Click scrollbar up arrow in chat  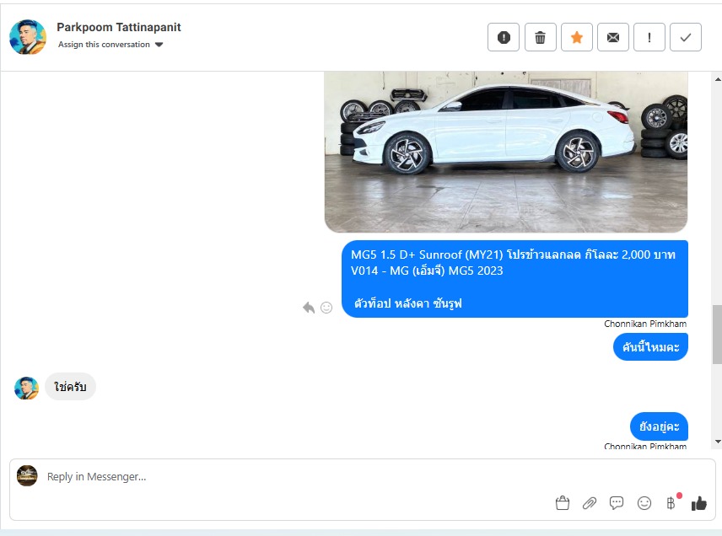point(718,79)
